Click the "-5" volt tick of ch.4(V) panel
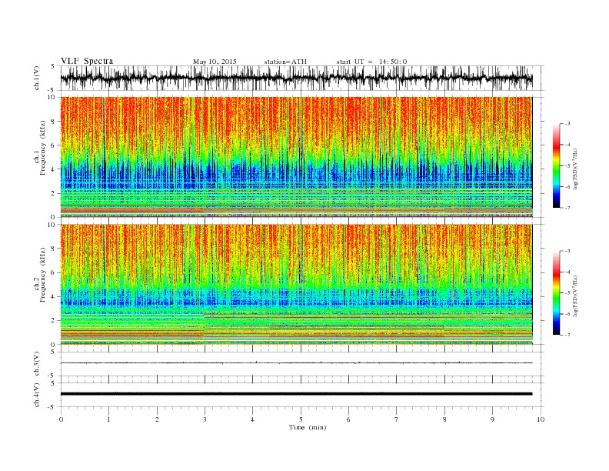This screenshot has height=471, width=609. pos(52,407)
